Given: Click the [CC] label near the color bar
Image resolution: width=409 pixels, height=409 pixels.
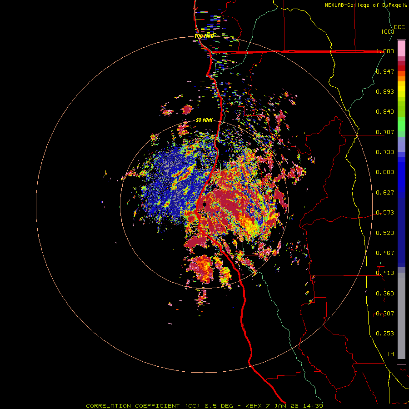Looking at the screenshot, I should click(x=388, y=31).
